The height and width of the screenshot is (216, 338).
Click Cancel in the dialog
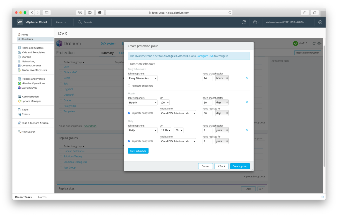click(205, 166)
